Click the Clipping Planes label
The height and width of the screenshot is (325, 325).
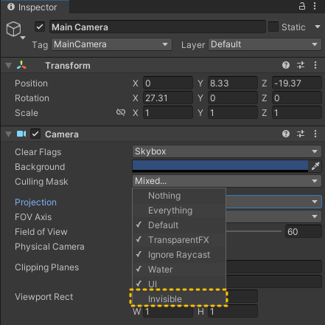[x=47, y=267]
